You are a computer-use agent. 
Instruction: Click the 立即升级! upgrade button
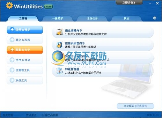129,3
